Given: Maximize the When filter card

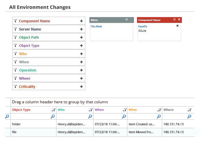Looking at the screenshot, I should (126, 19).
